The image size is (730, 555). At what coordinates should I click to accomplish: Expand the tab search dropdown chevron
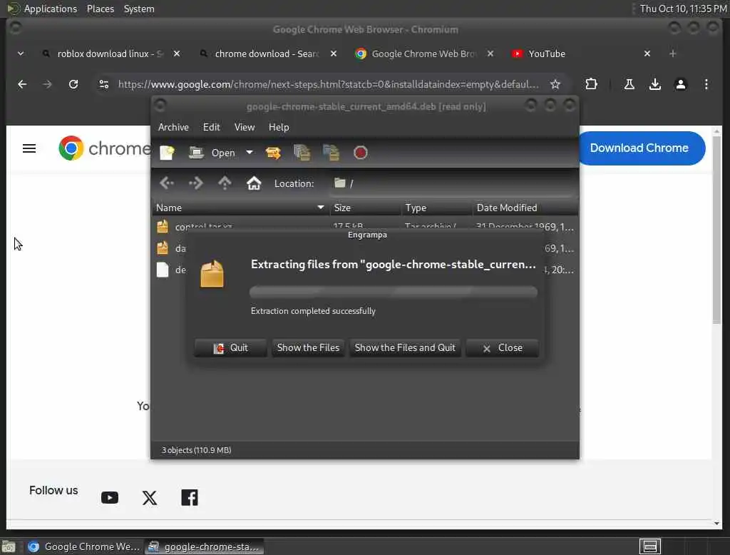point(21,54)
